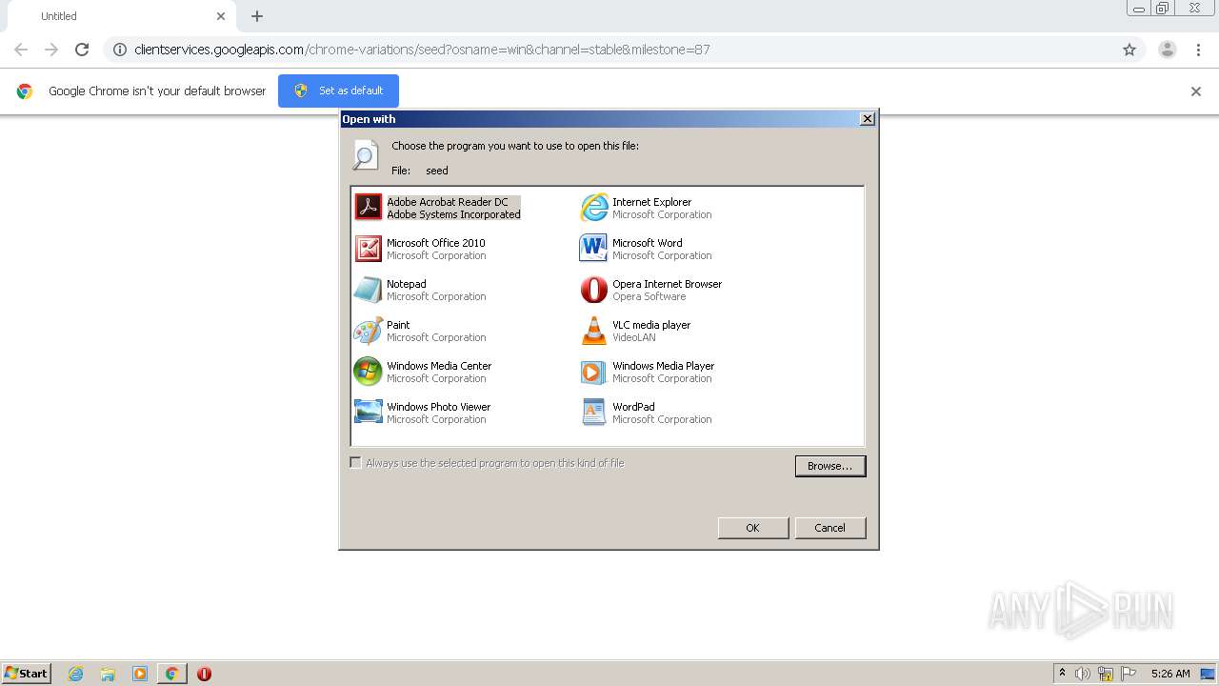Bookmark this page with the star icon
The image size is (1219, 686).
(1129, 50)
